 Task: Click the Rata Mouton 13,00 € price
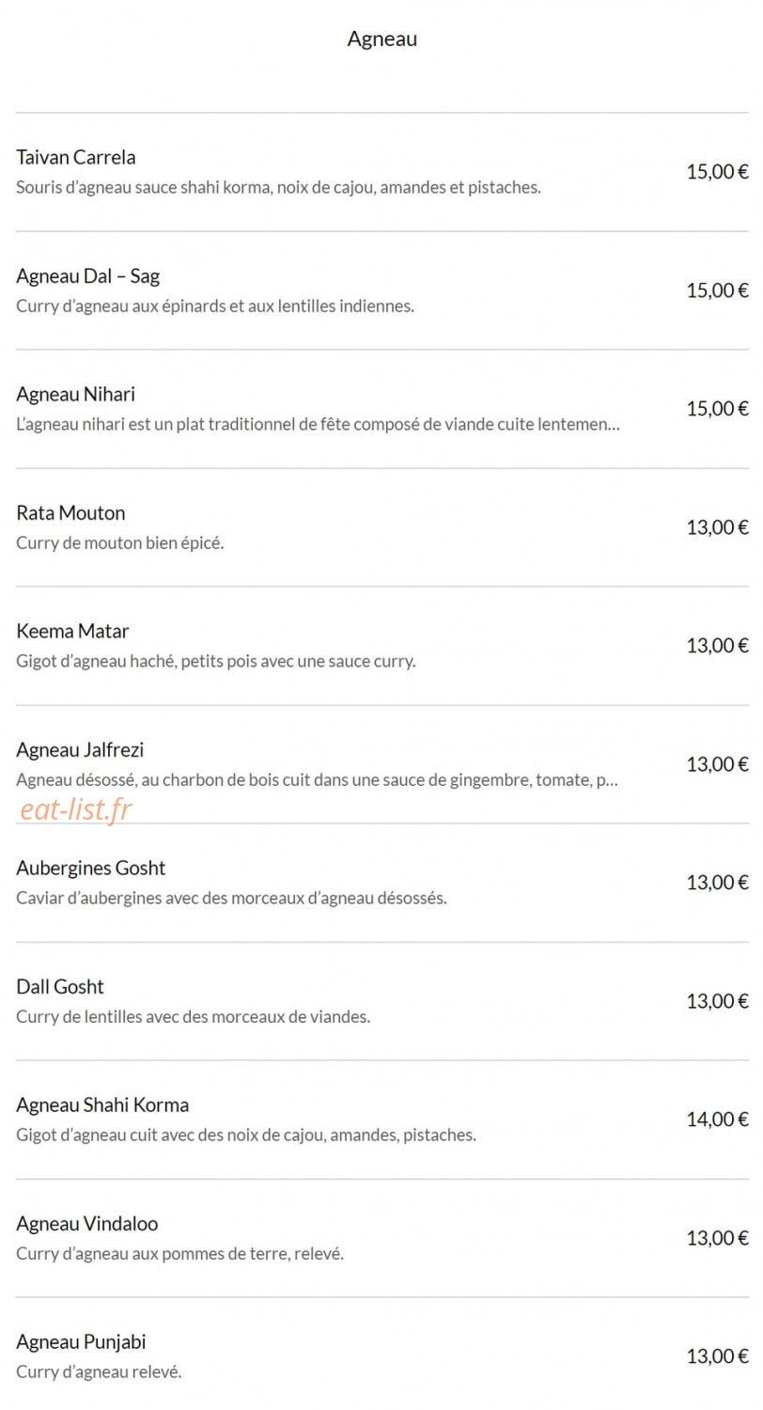tap(717, 526)
